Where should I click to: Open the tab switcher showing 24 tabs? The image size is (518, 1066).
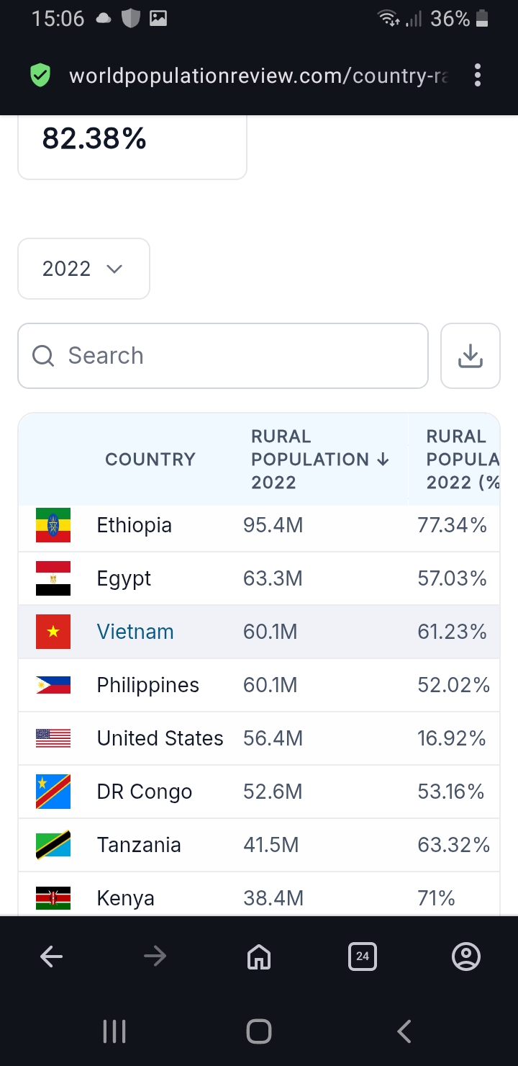363,957
